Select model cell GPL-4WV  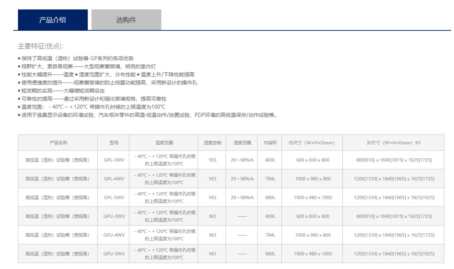(x=114, y=179)
